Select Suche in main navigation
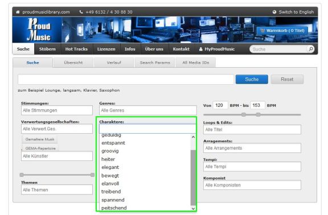Image resolution: width=328 pixels, height=215 pixels. [x=23, y=49]
